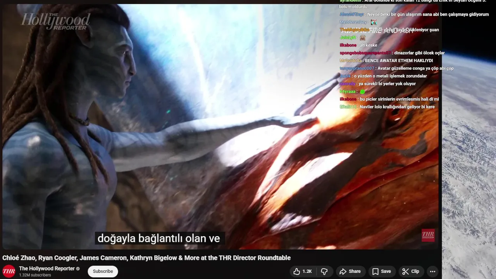Click the '1.2K' like count
Image resolution: width=496 pixels, height=279 pixels.
(x=307, y=271)
